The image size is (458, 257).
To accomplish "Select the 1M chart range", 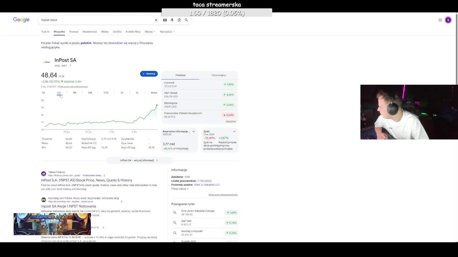I will click(74, 93).
